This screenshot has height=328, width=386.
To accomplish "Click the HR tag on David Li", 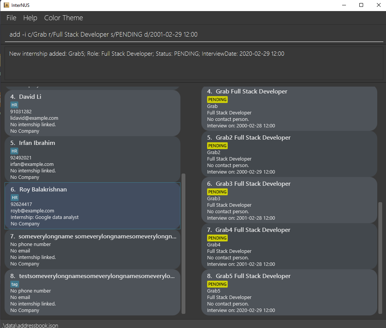I will pos(14,105).
